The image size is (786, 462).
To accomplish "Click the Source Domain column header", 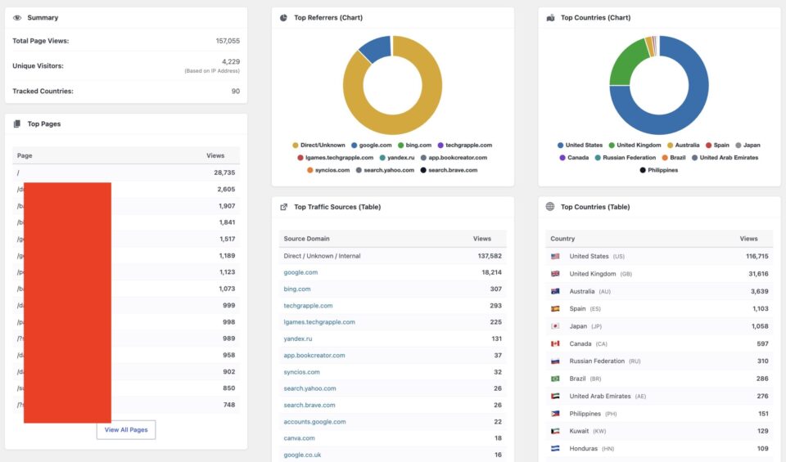I will pyautogui.click(x=306, y=239).
